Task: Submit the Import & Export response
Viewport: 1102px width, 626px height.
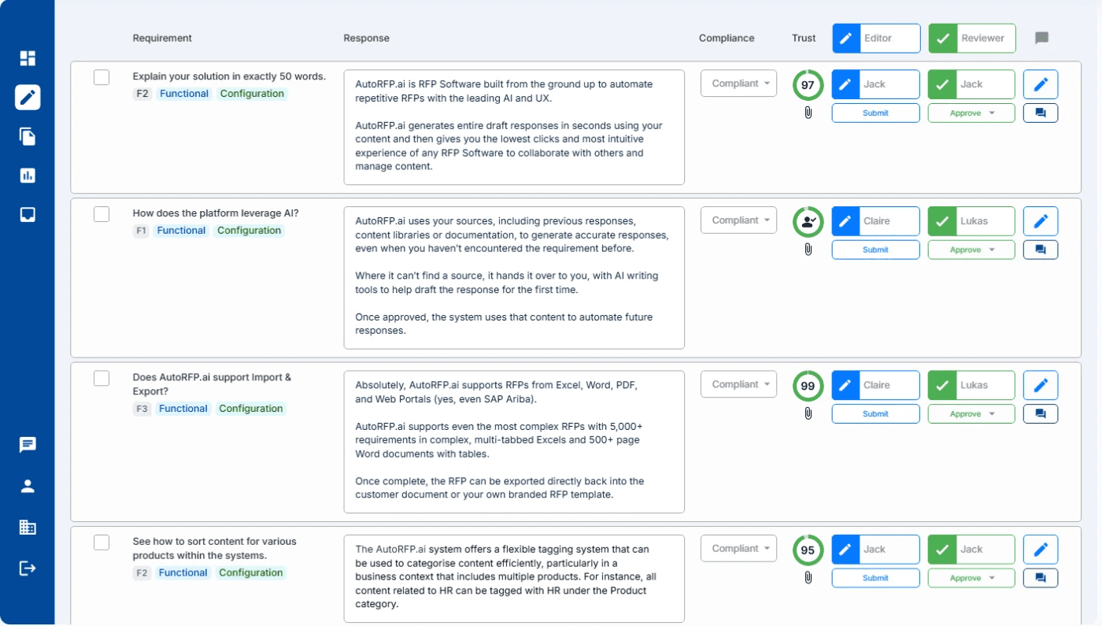Action: pyautogui.click(x=875, y=413)
